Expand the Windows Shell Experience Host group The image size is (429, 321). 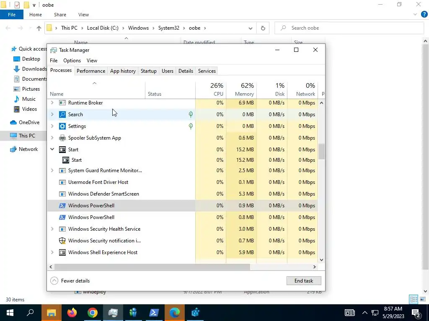(52, 252)
